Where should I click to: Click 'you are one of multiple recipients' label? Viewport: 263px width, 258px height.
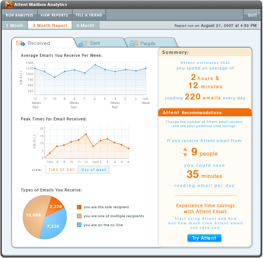(x=114, y=216)
